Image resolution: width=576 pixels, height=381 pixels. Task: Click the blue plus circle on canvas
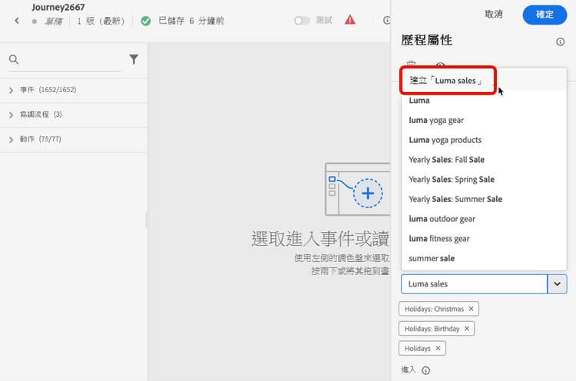pyautogui.click(x=368, y=194)
